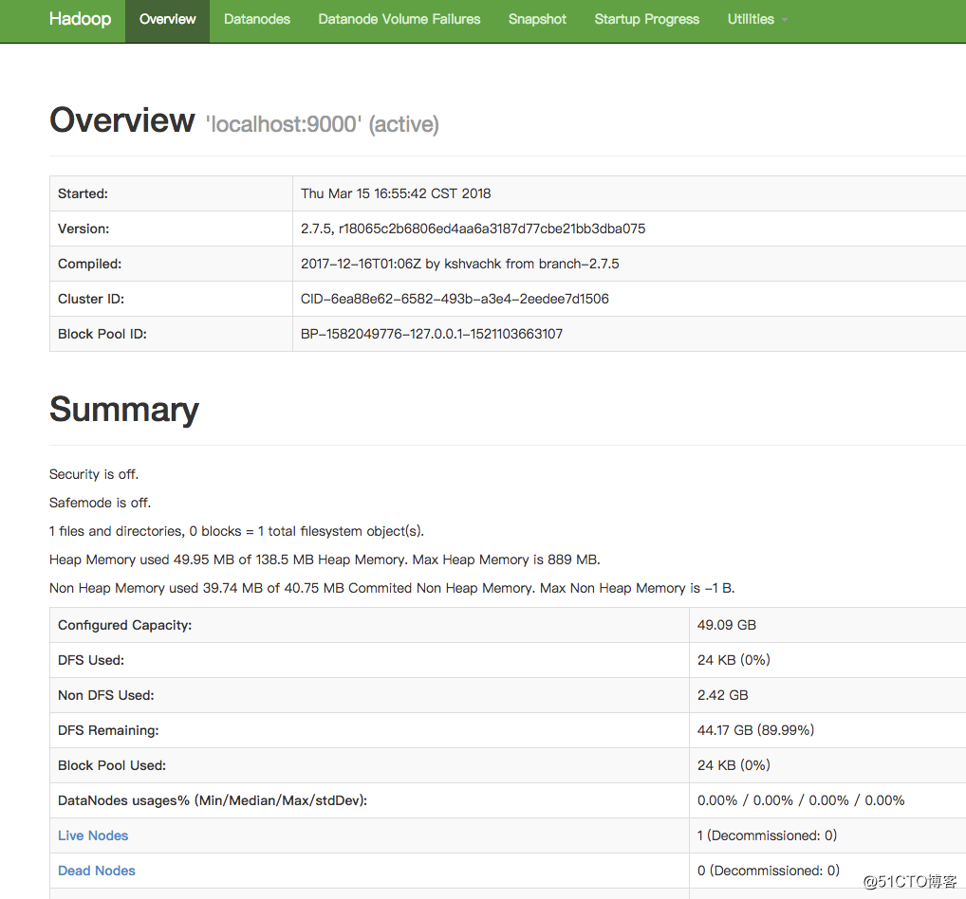Click the '1 files and directories, 0 blocks' line
966x899 pixels.
(236, 531)
